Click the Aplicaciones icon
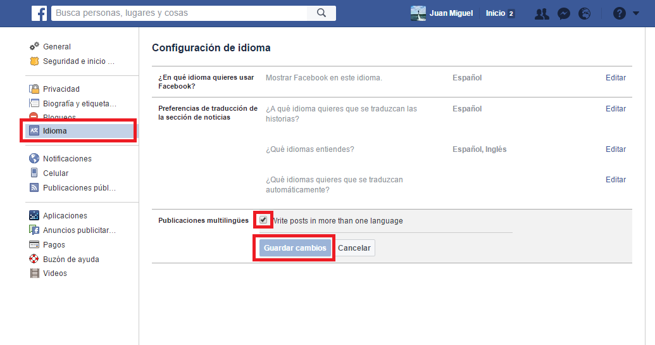 34,215
